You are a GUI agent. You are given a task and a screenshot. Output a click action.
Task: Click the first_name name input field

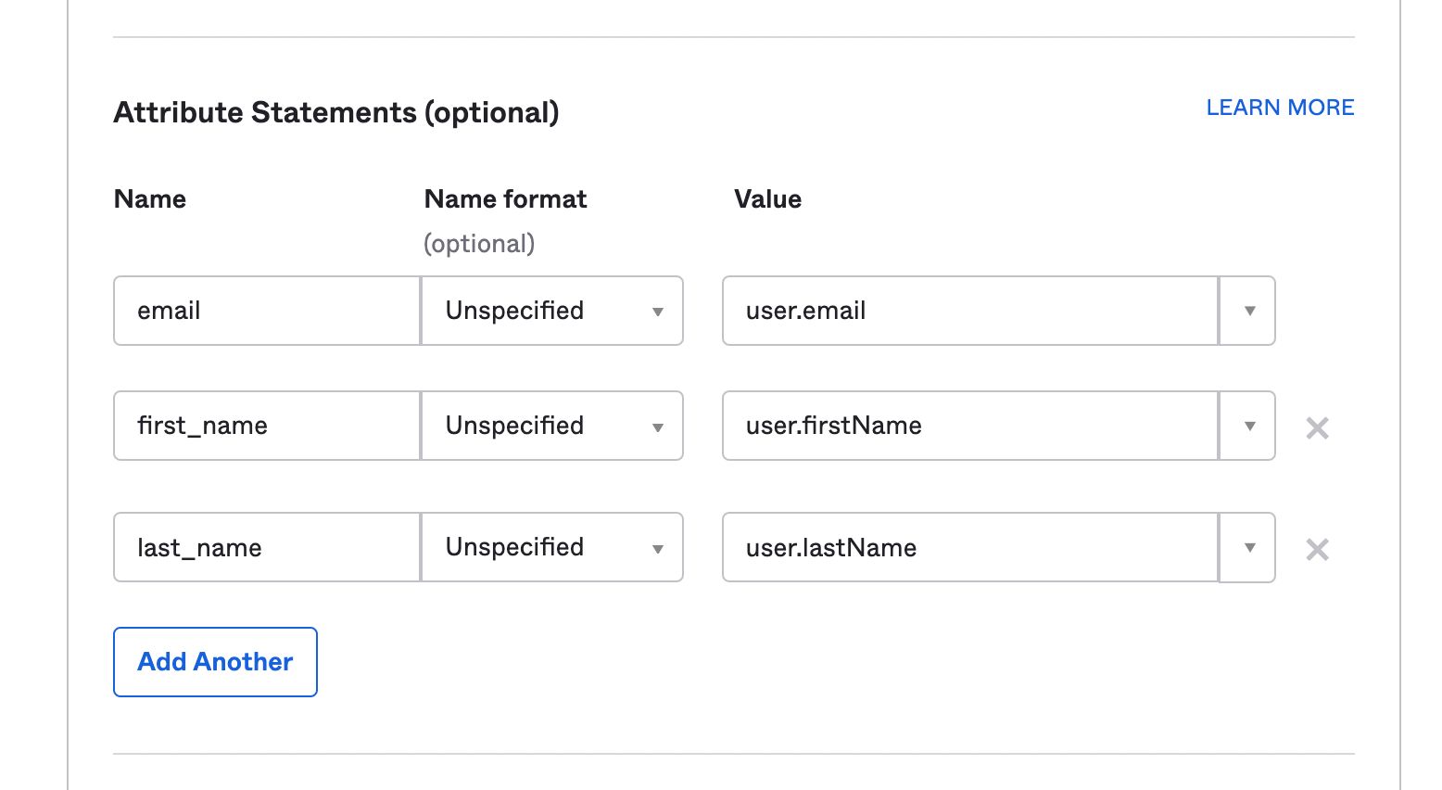click(267, 426)
